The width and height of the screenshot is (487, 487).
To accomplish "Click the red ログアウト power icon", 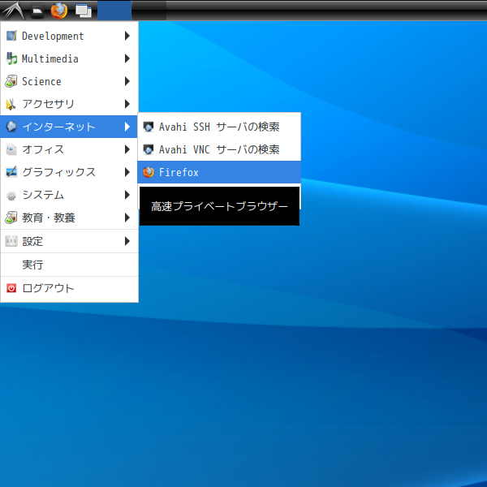I will pyautogui.click(x=11, y=288).
